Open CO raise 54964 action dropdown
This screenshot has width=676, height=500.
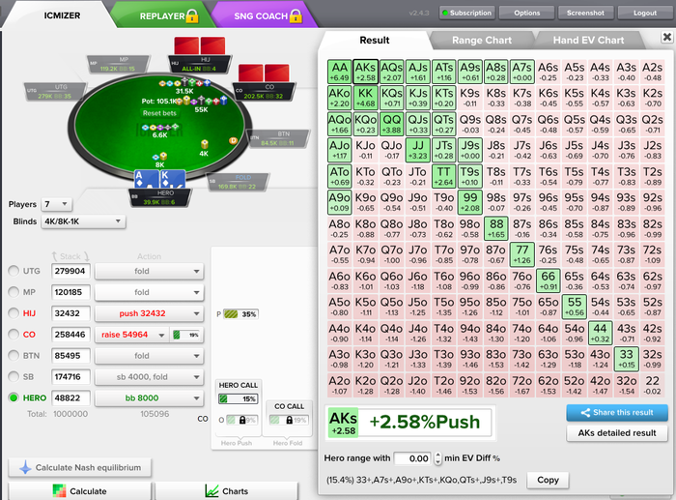coord(131,335)
